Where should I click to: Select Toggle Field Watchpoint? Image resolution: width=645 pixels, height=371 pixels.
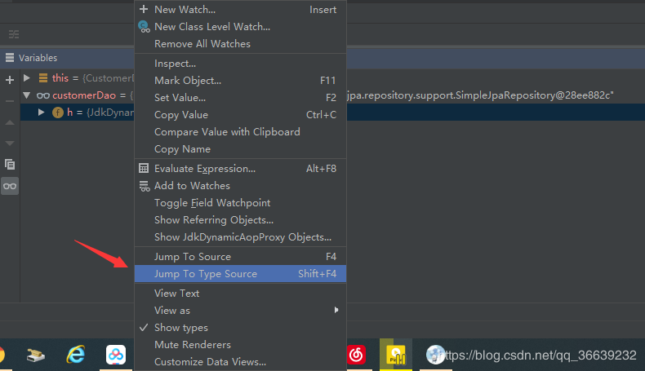pos(240,203)
